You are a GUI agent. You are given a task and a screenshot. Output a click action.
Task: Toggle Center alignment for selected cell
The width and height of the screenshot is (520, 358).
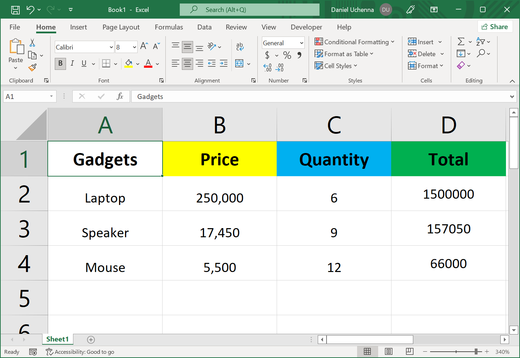[187, 64]
